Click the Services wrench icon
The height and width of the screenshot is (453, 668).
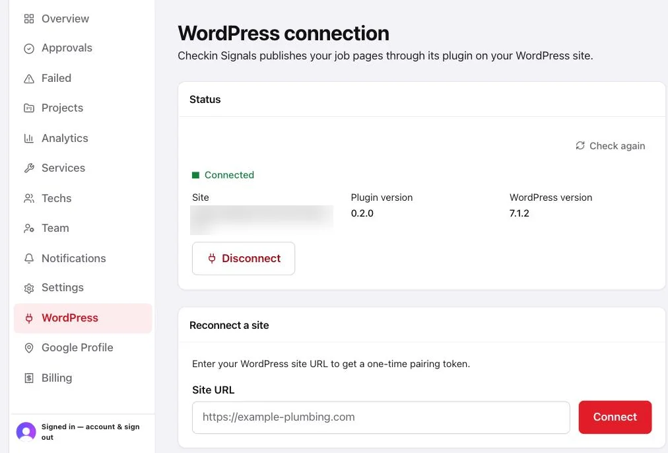click(29, 168)
